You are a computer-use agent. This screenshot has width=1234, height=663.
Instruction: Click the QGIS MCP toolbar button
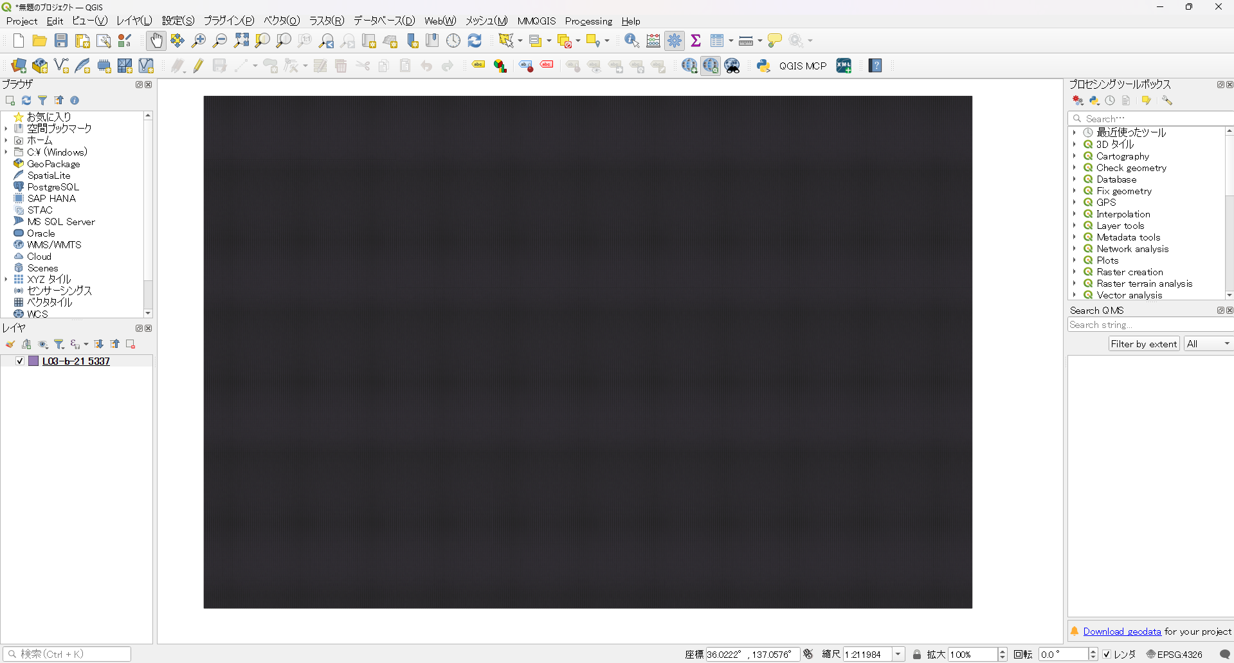(803, 66)
